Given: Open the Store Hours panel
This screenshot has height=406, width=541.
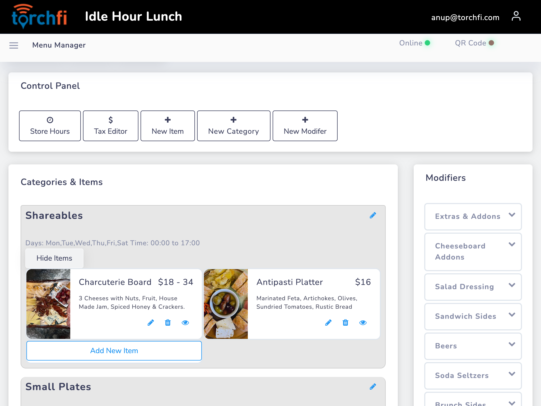Looking at the screenshot, I should click(50, 126).
